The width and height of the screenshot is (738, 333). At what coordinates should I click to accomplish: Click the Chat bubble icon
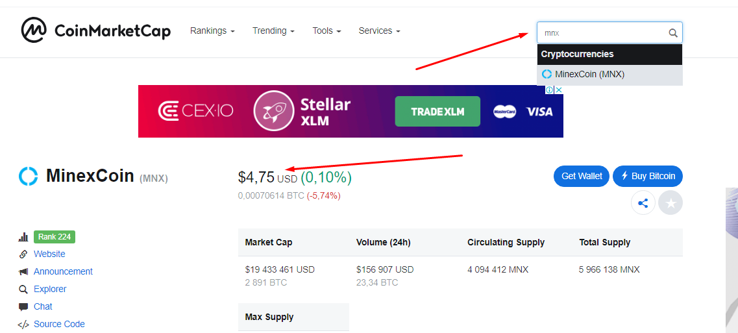[23, 307]
